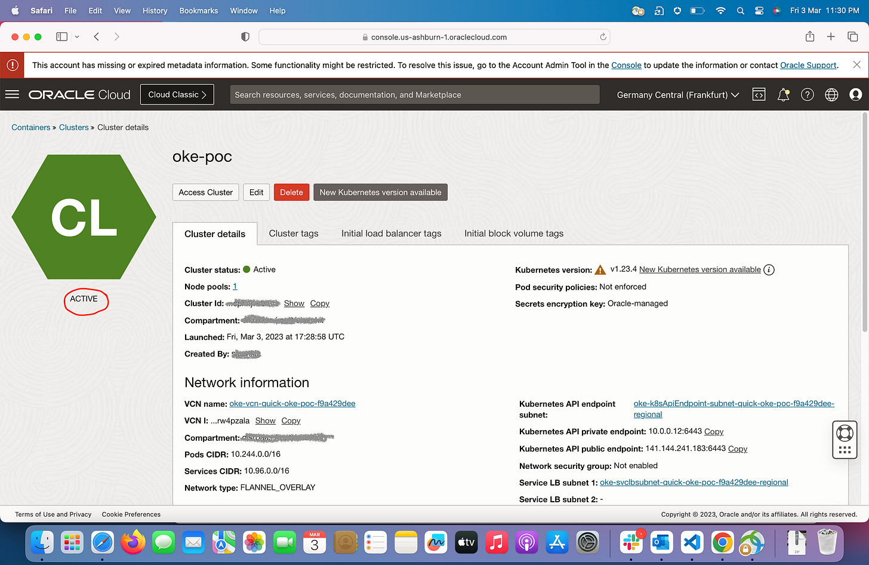This screenshot has width=869, height=565.
Task: Open the Cloud Classic switcher
Action: [x=177, y=94]
